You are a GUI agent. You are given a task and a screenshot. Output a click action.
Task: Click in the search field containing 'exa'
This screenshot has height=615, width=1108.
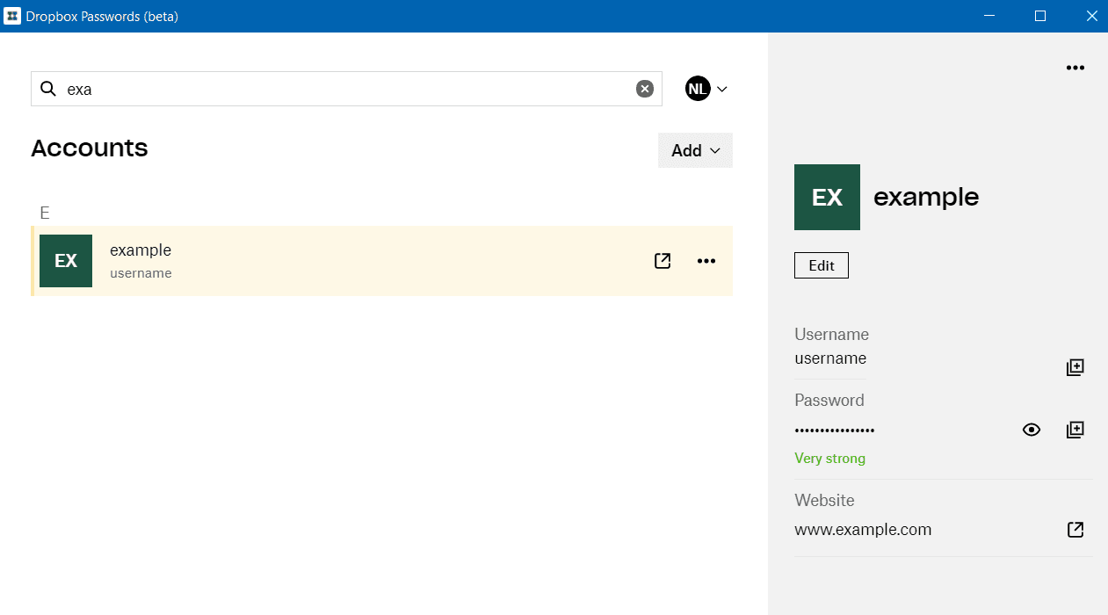346,89
